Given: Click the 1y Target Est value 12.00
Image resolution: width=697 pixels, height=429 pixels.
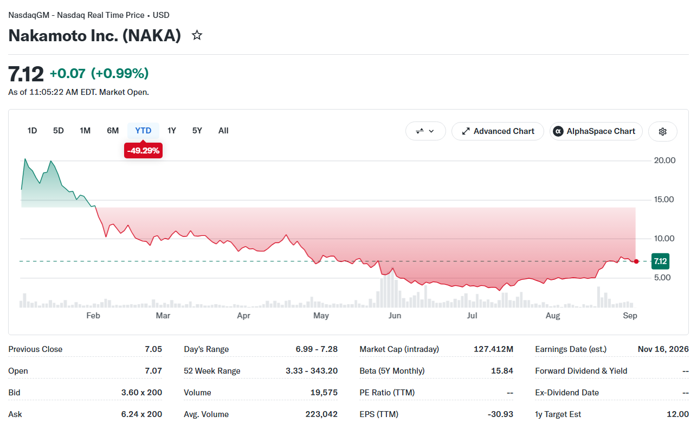Looking at the screenshot, I should (x=677, y=414).
